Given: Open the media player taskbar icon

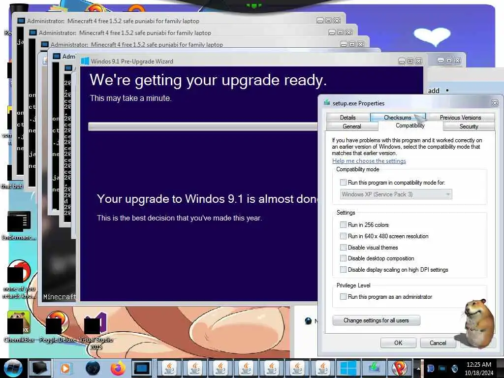Looking at the screenshot, I should point(66,368).
